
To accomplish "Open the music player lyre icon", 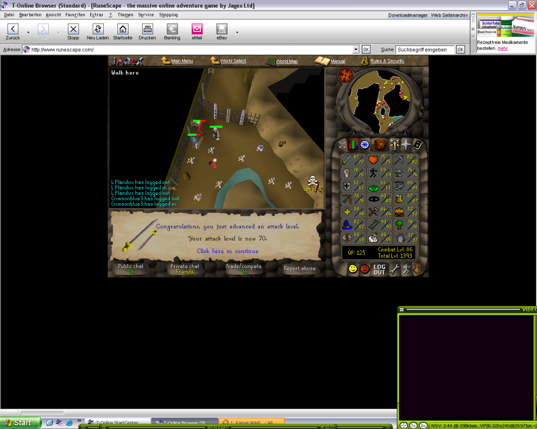I will coord(417,269).
